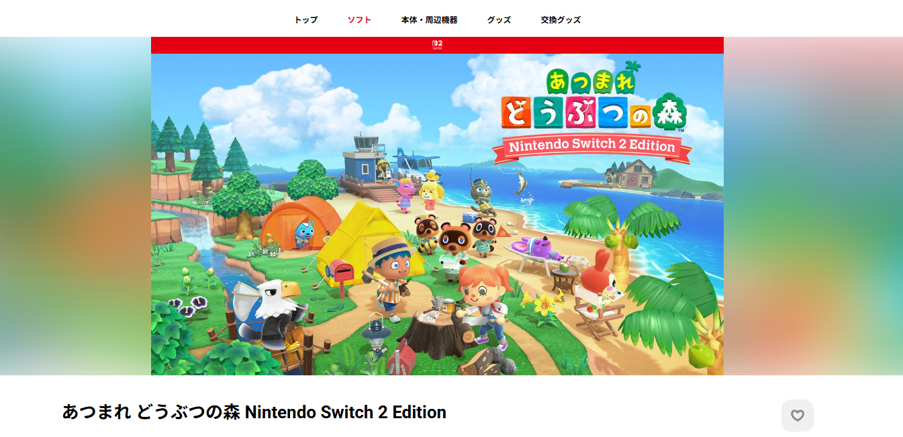Open the グッズ menu item
Image resolution: width=903 pixels, height=437 pixels.
tap(499, 20)
